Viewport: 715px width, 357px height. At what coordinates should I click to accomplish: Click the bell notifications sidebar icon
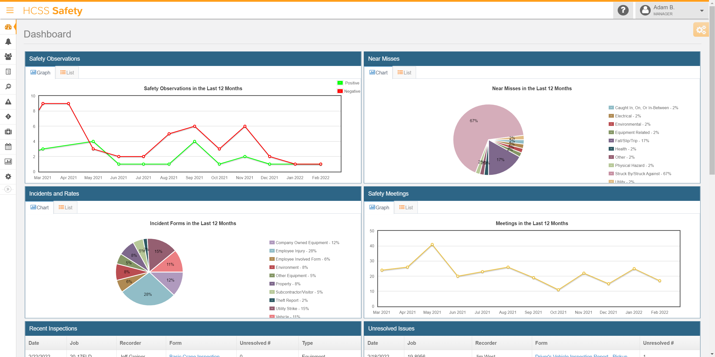tap(8, 42)
